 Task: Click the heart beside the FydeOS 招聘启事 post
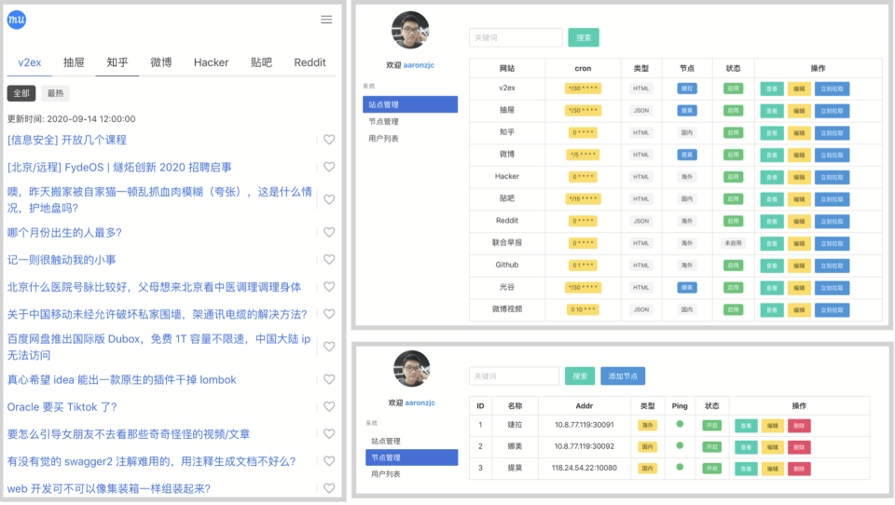[329, 167]
